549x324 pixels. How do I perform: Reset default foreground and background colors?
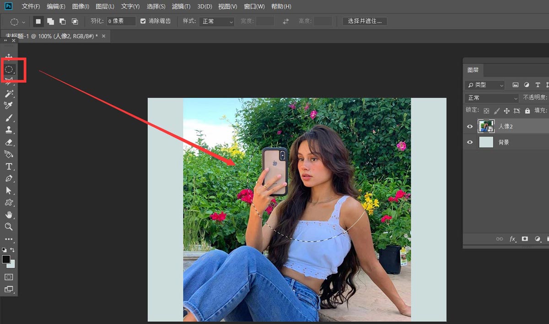5,250
